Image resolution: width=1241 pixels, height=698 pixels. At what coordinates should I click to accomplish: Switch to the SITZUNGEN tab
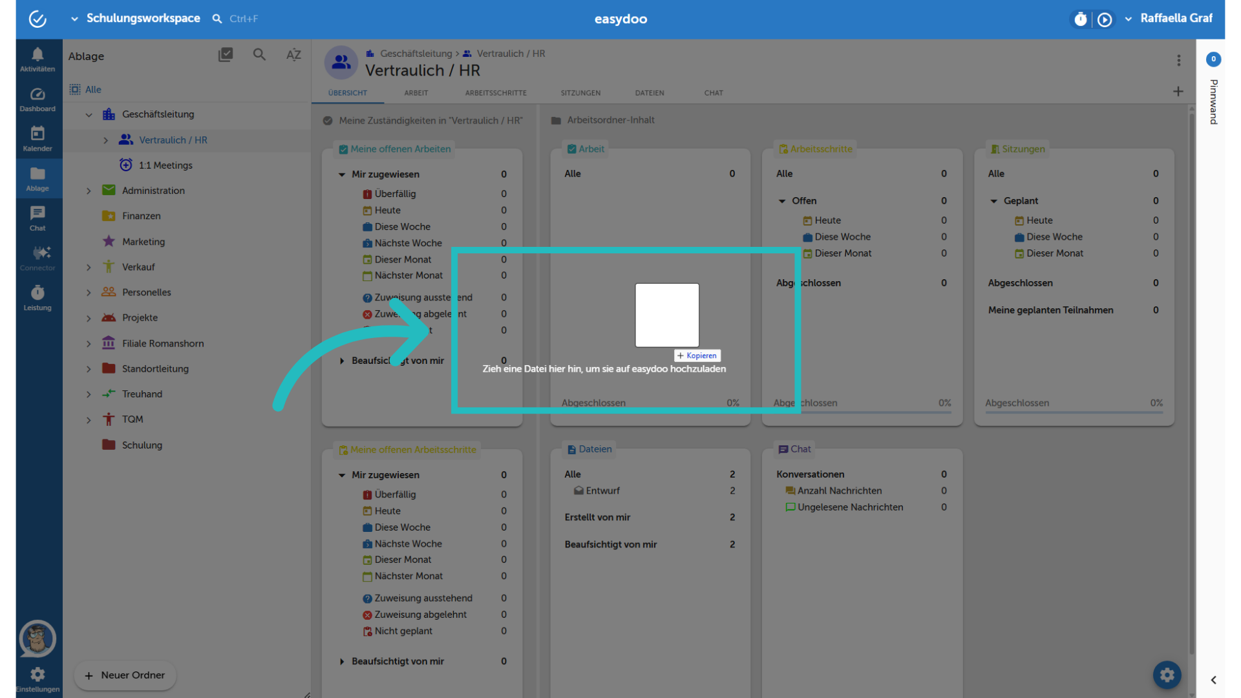(580, 93)
